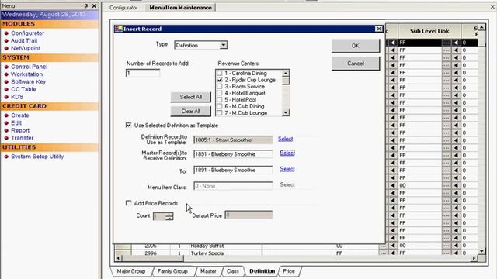Click Report under Credit Card
This screenshot has height=279, width=497.
click(x=20, y=130)
